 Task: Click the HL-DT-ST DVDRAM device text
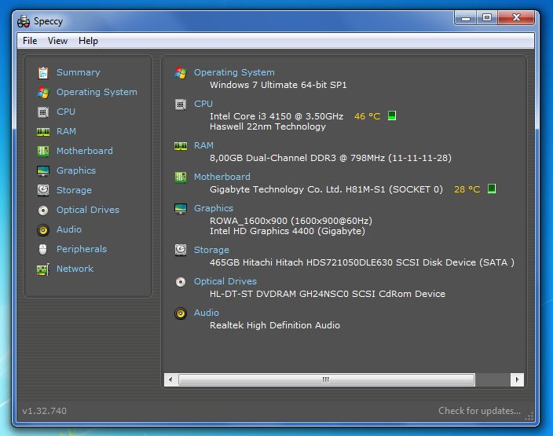click(x=328, y=294)
